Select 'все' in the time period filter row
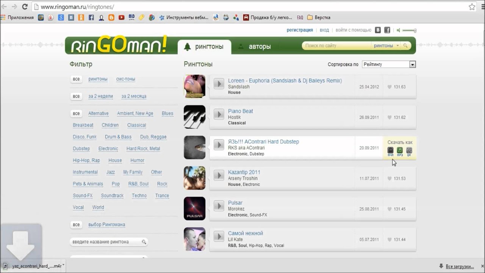The height and width of the screenshot is (273, 485). coord(76,96)
